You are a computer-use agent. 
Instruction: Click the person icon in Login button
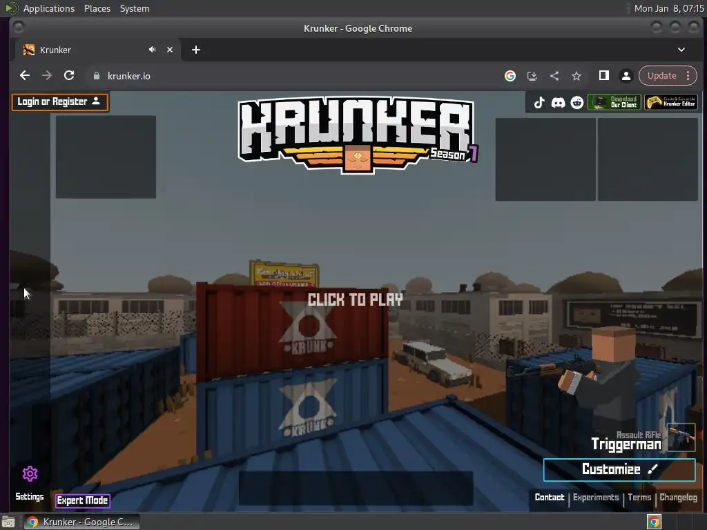[96, 101]
